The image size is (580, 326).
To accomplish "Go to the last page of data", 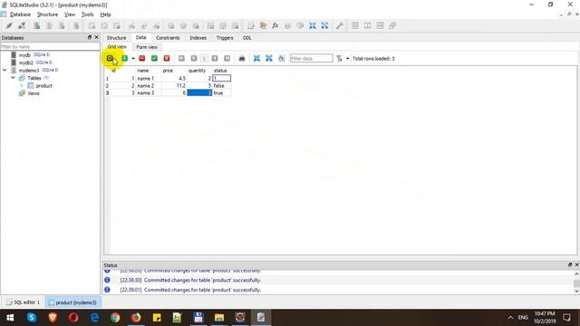I will (x=227, y=58).
